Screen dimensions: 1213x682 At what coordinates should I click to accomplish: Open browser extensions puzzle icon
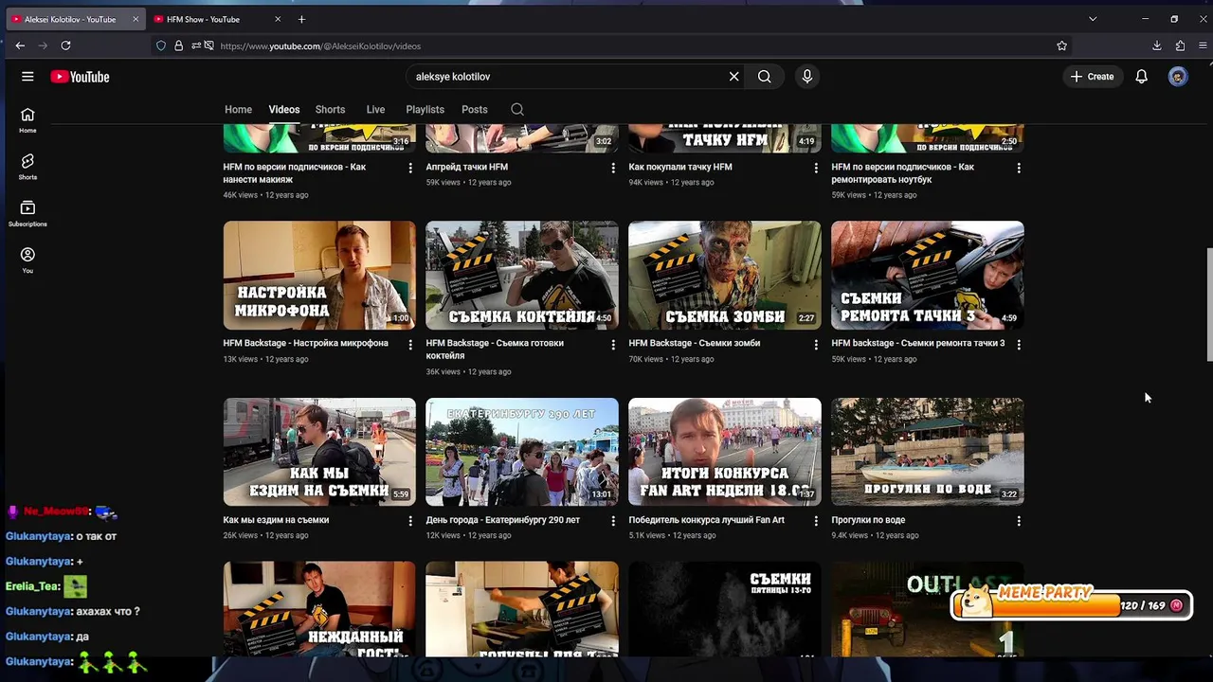1180,45
